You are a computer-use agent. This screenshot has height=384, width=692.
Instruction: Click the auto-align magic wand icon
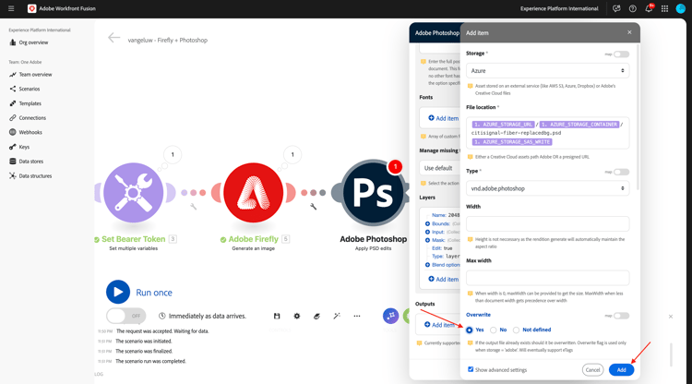click(x=337, y=316)
